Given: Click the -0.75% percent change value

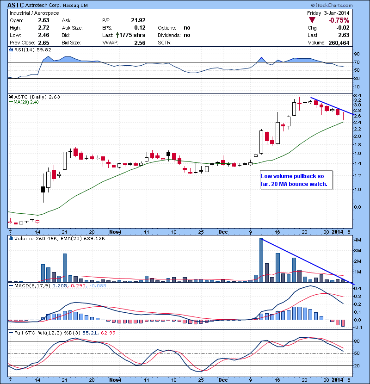Looking at the screenshot, I should 339,20.
